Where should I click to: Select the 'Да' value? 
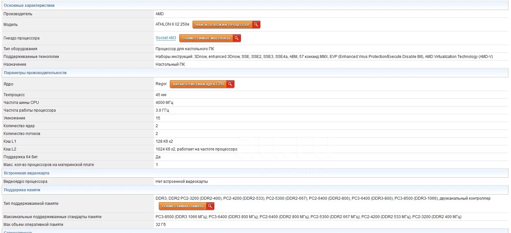pos(158,157)
